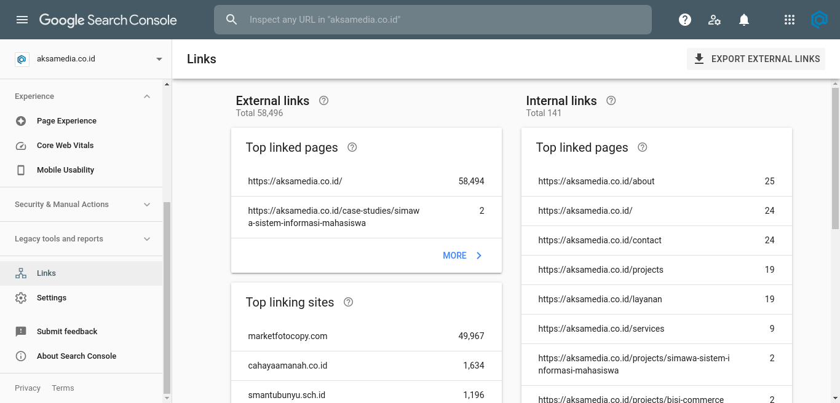
Task: Open the Google apps grid
Action: tap(790, 20)
